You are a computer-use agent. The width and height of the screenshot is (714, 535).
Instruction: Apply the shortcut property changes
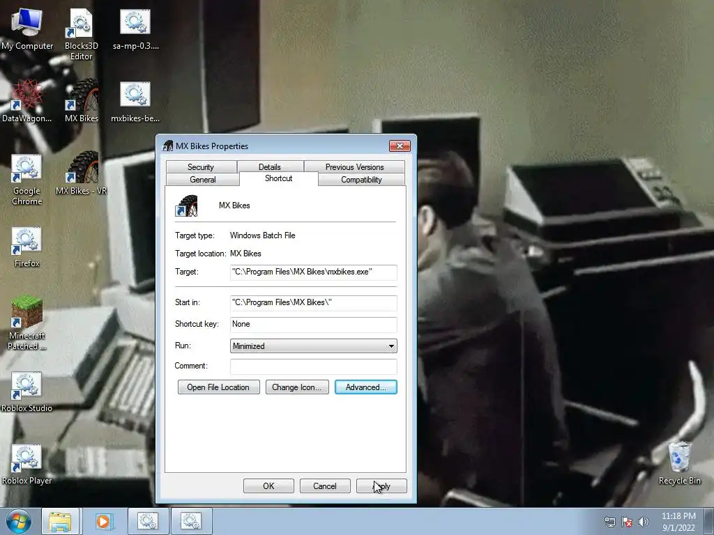click(x=381, y=486)
